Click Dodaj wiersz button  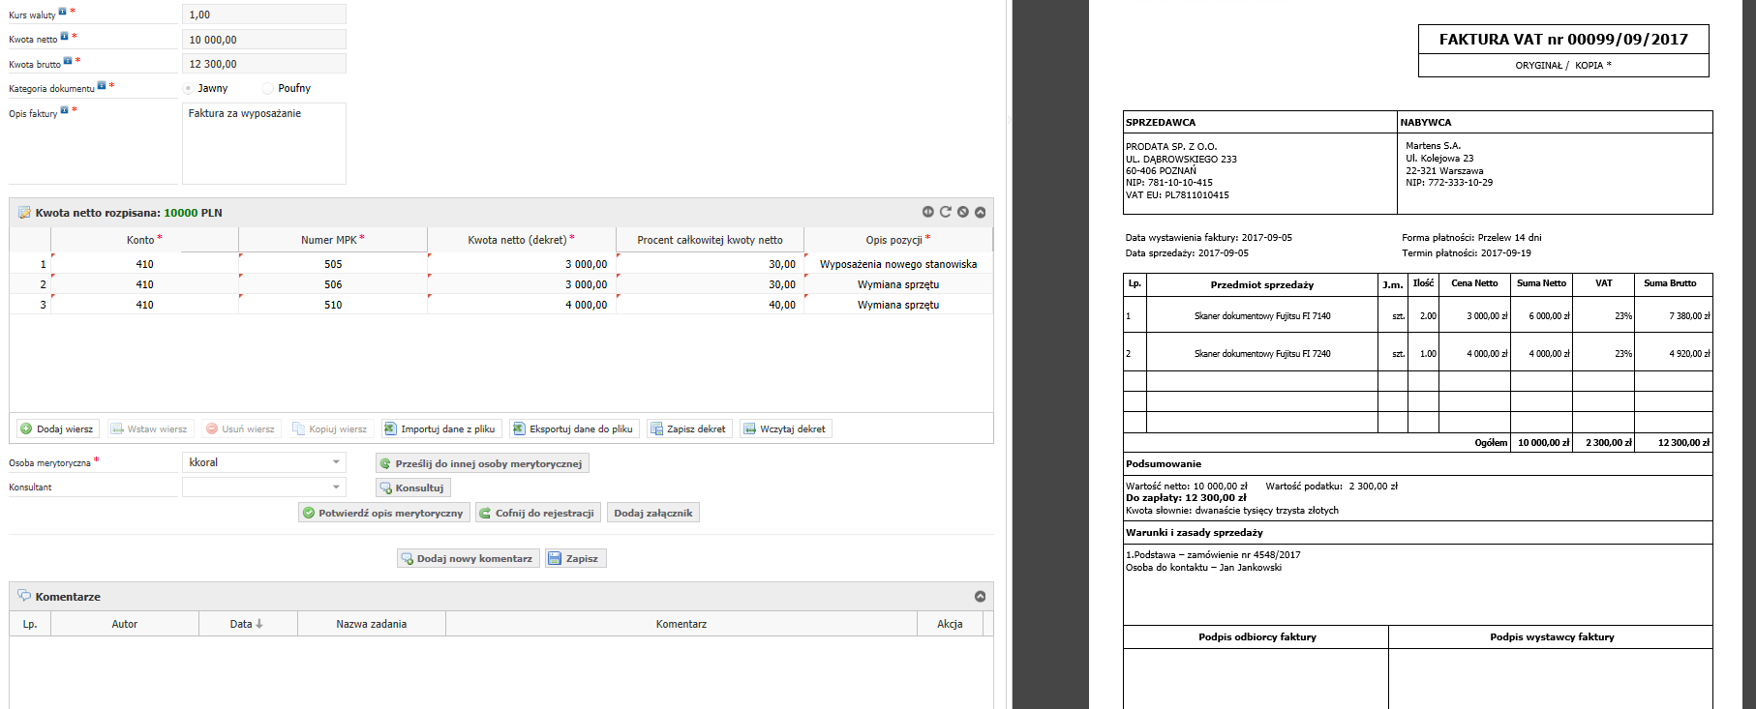click(x=56, y=428)
